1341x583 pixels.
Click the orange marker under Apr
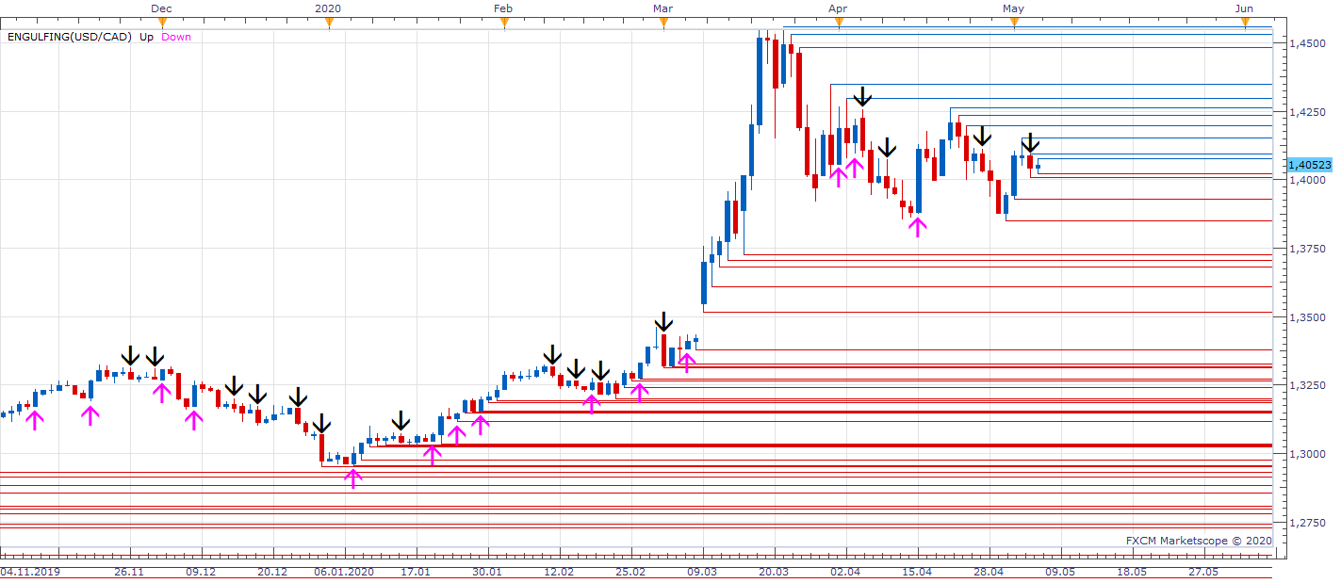838,23
